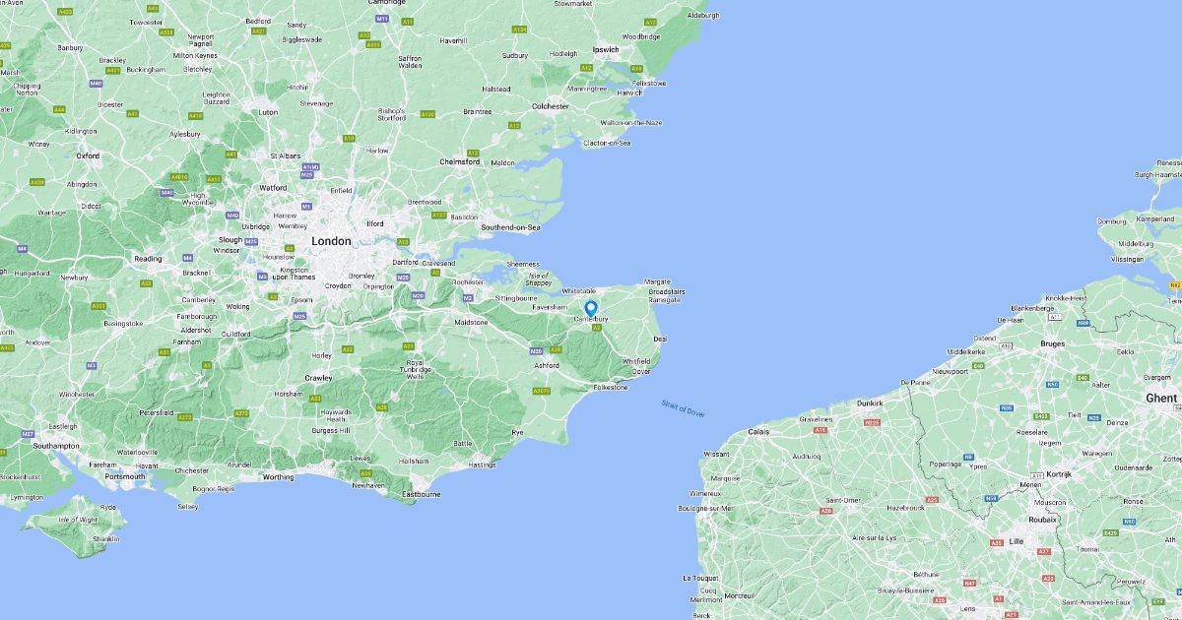This screenshot has height=620, width=1182.
Task: Select the Southend-on-Sea town label
Action: 510,227
